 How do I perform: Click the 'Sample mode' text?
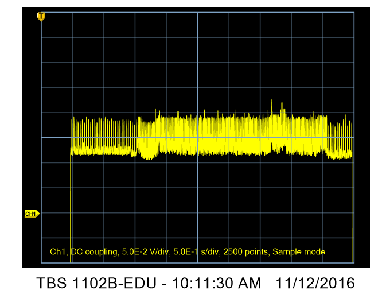(x=299, y=251)
